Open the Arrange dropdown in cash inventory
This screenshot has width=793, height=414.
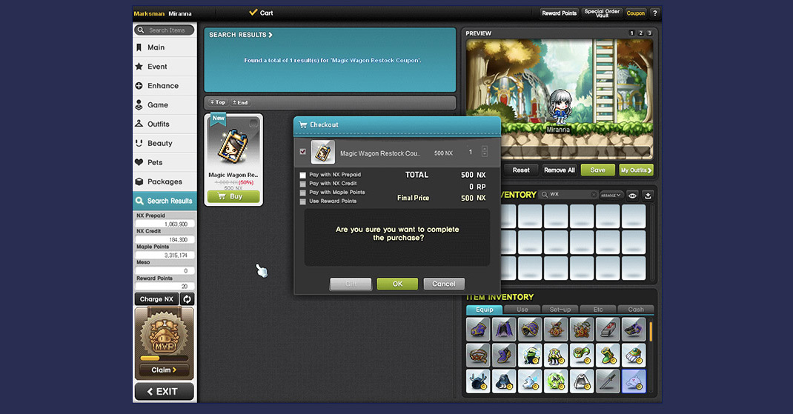pyautogui.click(x=611, y=195)
